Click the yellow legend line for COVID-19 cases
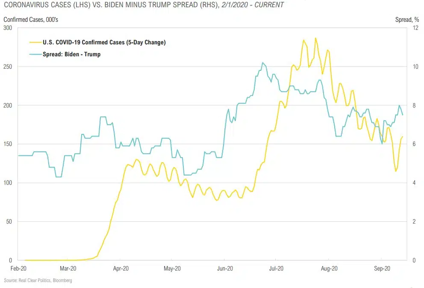The width and height of the screenshot is (424, 288). (x=35, y=43)
